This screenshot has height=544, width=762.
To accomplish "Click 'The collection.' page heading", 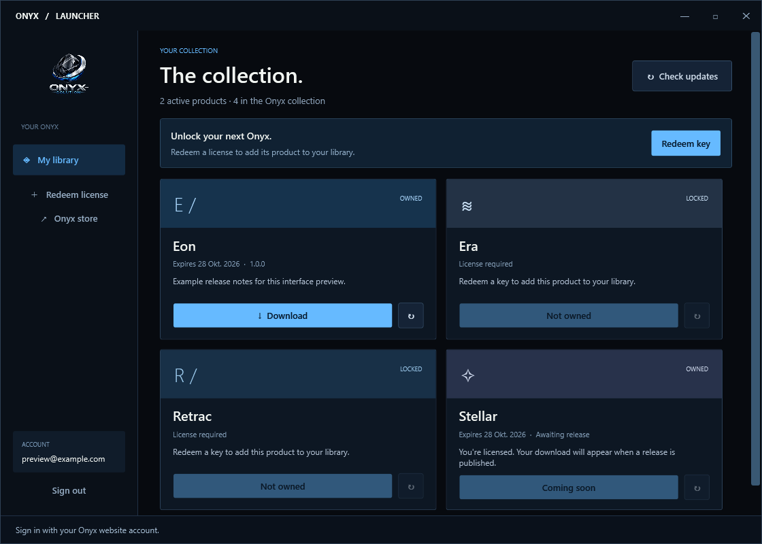I will pos(231,75).
